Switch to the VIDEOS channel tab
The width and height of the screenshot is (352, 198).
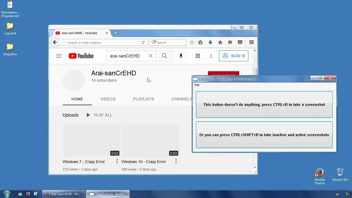pyautogui.click(x=108, y=99)
